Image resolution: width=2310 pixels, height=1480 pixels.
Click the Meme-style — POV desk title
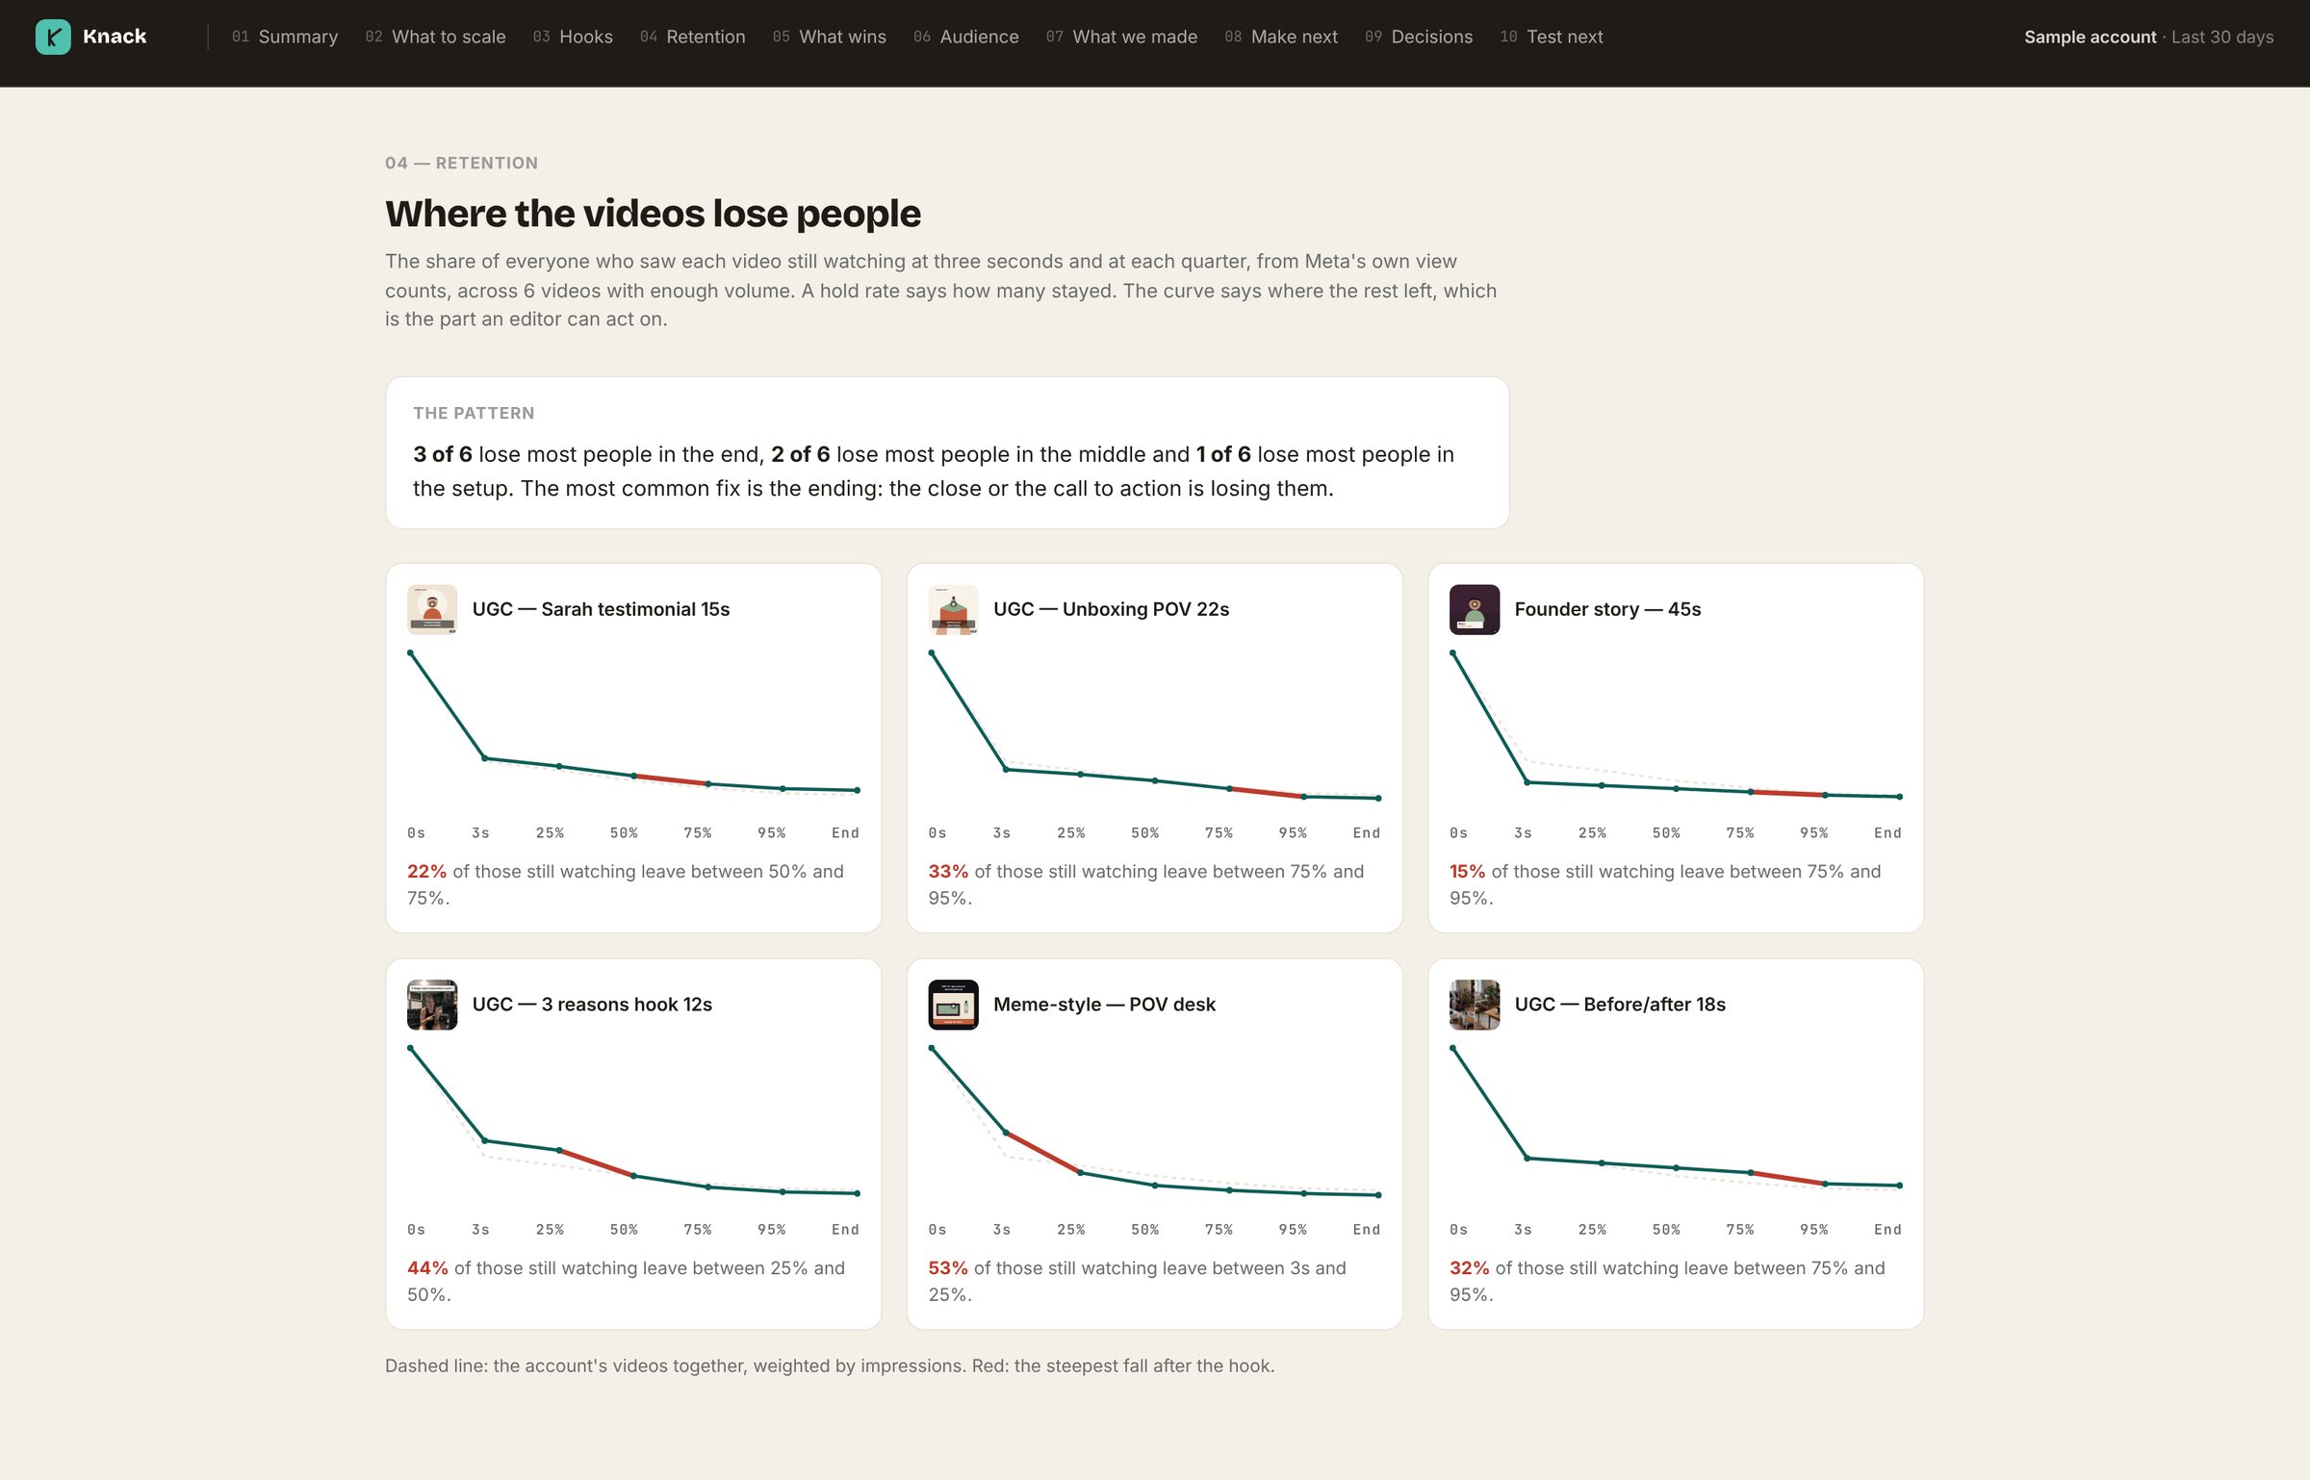(x=1104, y=1005)
